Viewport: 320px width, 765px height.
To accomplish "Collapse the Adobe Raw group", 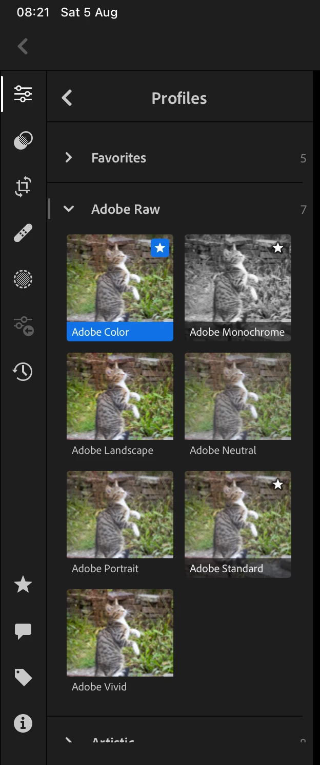I will (69, 209).
